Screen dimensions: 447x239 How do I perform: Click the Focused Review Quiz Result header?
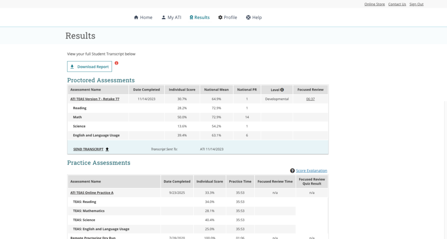pyautogui.click(x=312, y=181)
